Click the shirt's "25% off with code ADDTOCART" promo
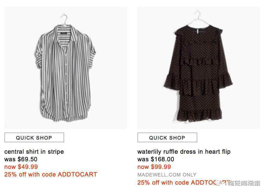This screenshot has height=186, width=269. click(x=51, y=175)
